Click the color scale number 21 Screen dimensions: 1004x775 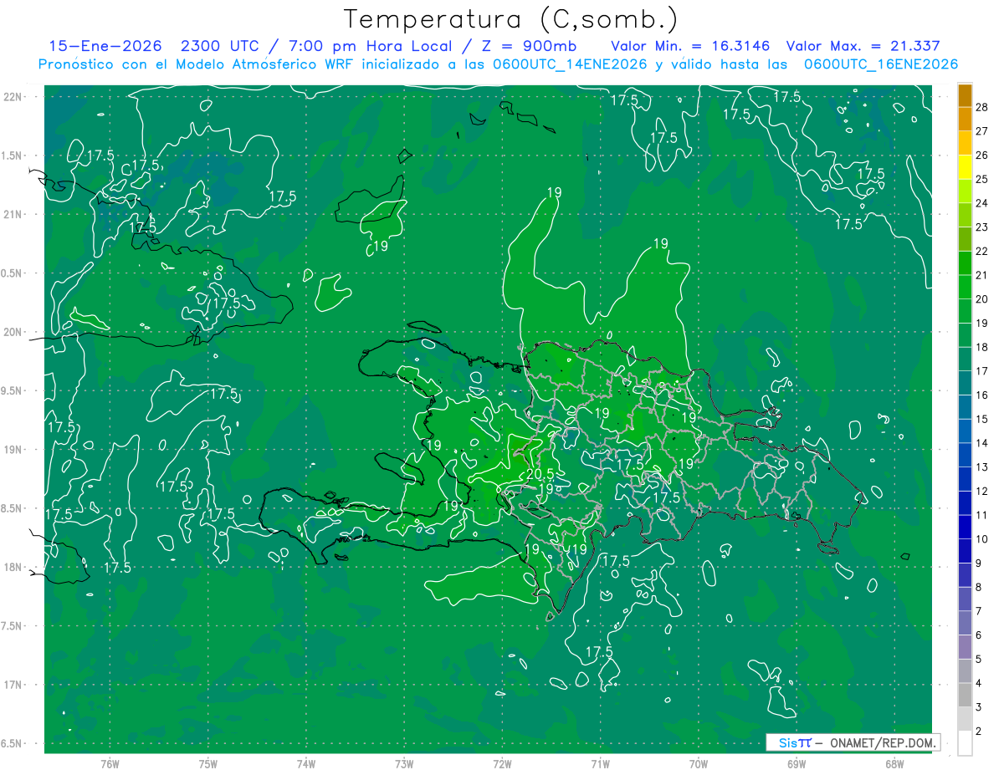pyautogui.click(x=981, y=275)
